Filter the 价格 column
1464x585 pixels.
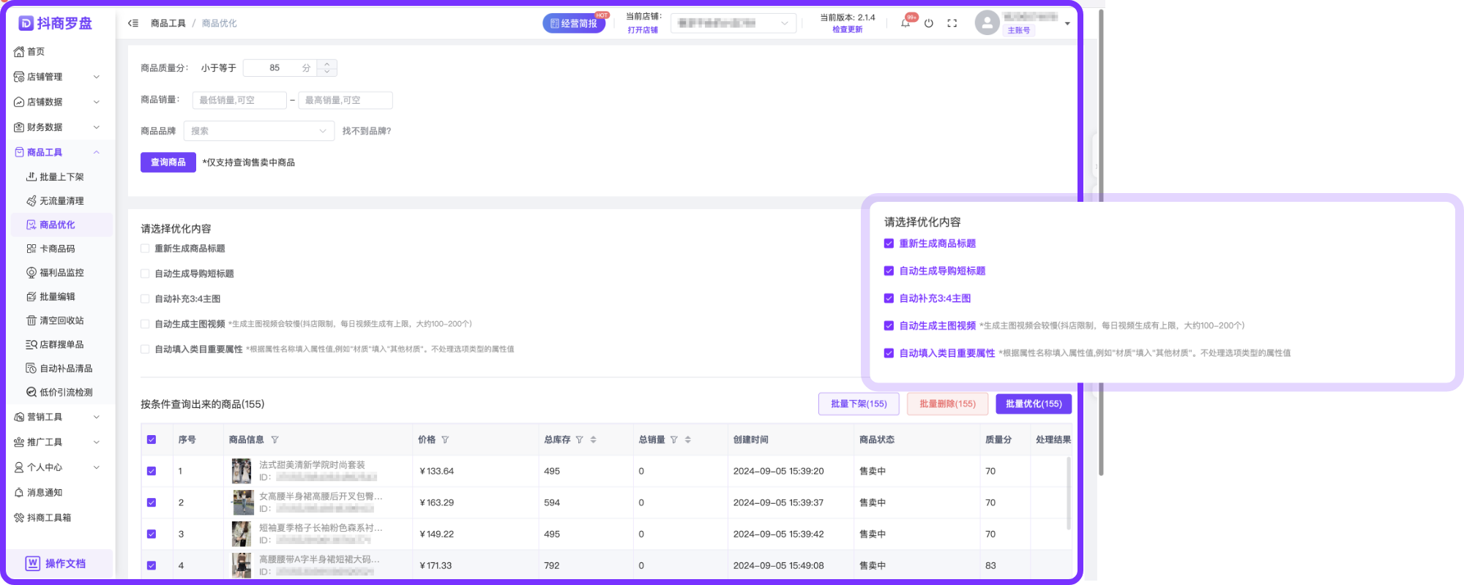pyautogui.click(x=445, y=440)
